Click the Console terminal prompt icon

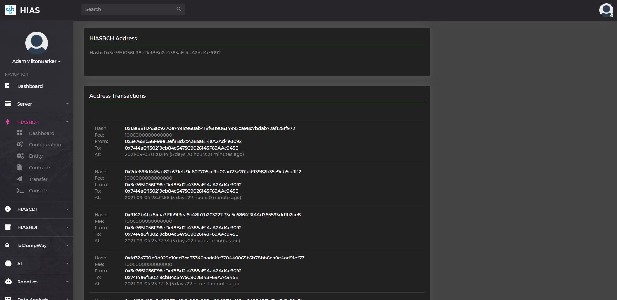[x=20, y=191]
